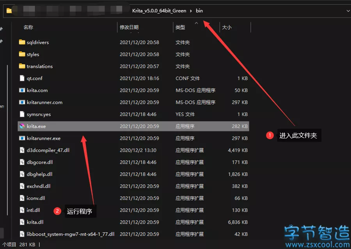Select the iconv.dll file icon

point(22,198)
